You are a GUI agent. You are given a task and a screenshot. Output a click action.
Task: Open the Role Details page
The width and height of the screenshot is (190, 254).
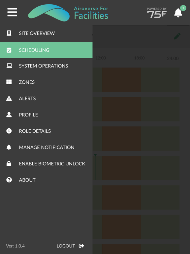pyautogui.click(x=46, y=131)
